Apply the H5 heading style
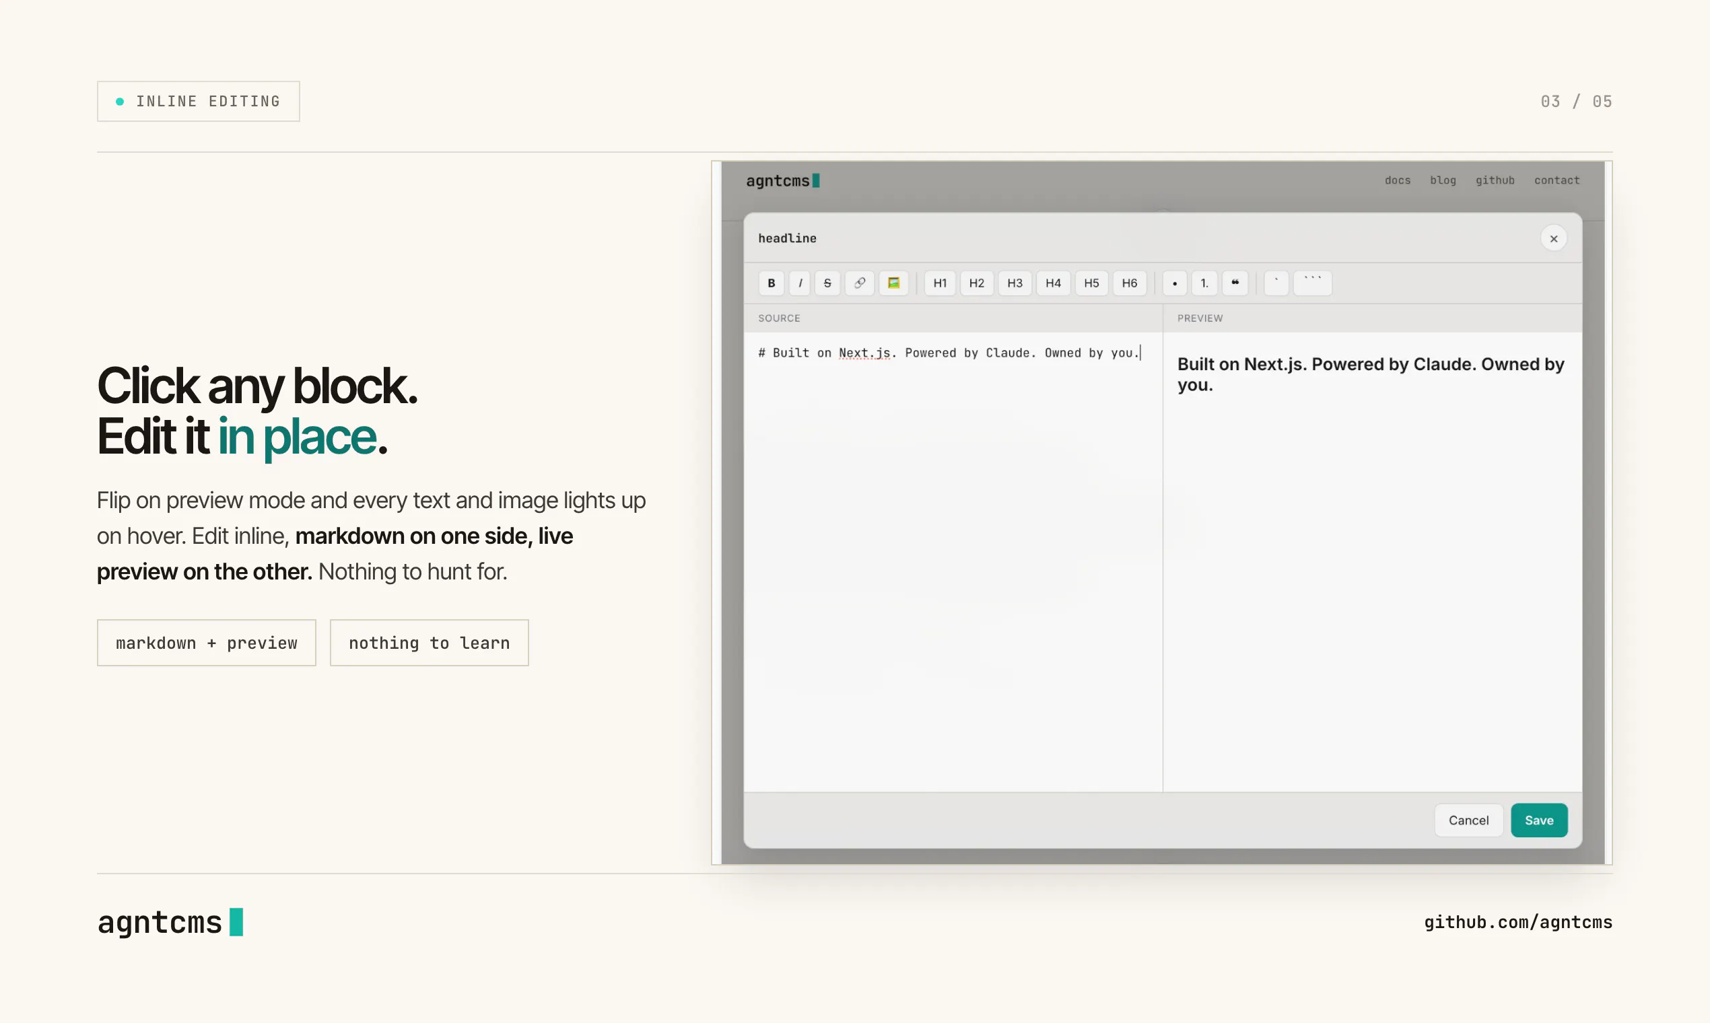 [x=1091, y=283]
